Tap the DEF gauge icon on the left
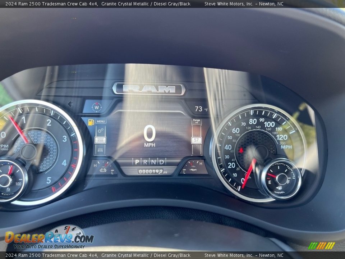 tap(8, 190)
